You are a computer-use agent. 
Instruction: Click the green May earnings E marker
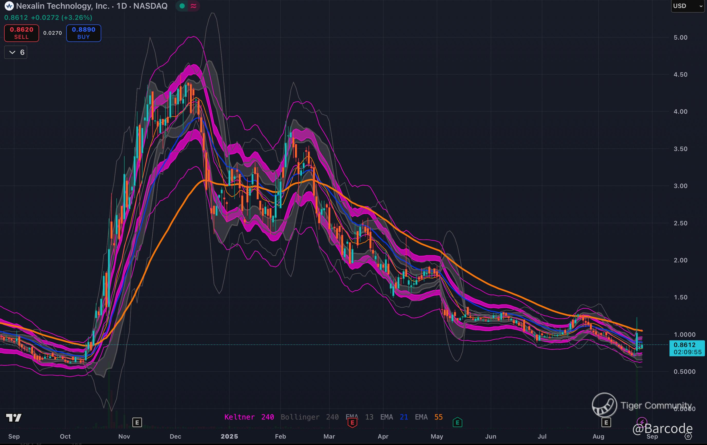click(x=458, y=423)
